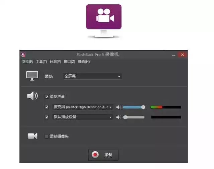Screen dimensions: 214x169
Task: Open the 帮助(H) menu
Action: tap(84, 62)
